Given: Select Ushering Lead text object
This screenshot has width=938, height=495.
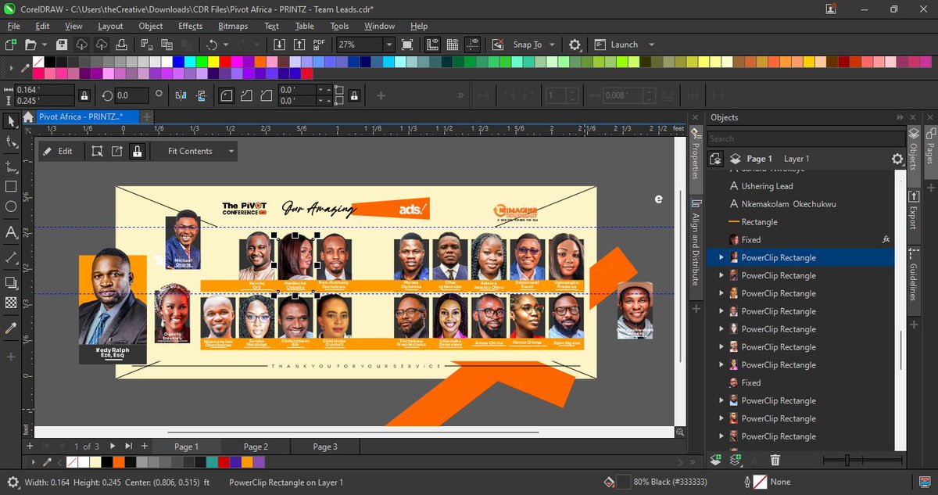Looking at the screenshot, I should pyautogui.click(x=768, y=186).
